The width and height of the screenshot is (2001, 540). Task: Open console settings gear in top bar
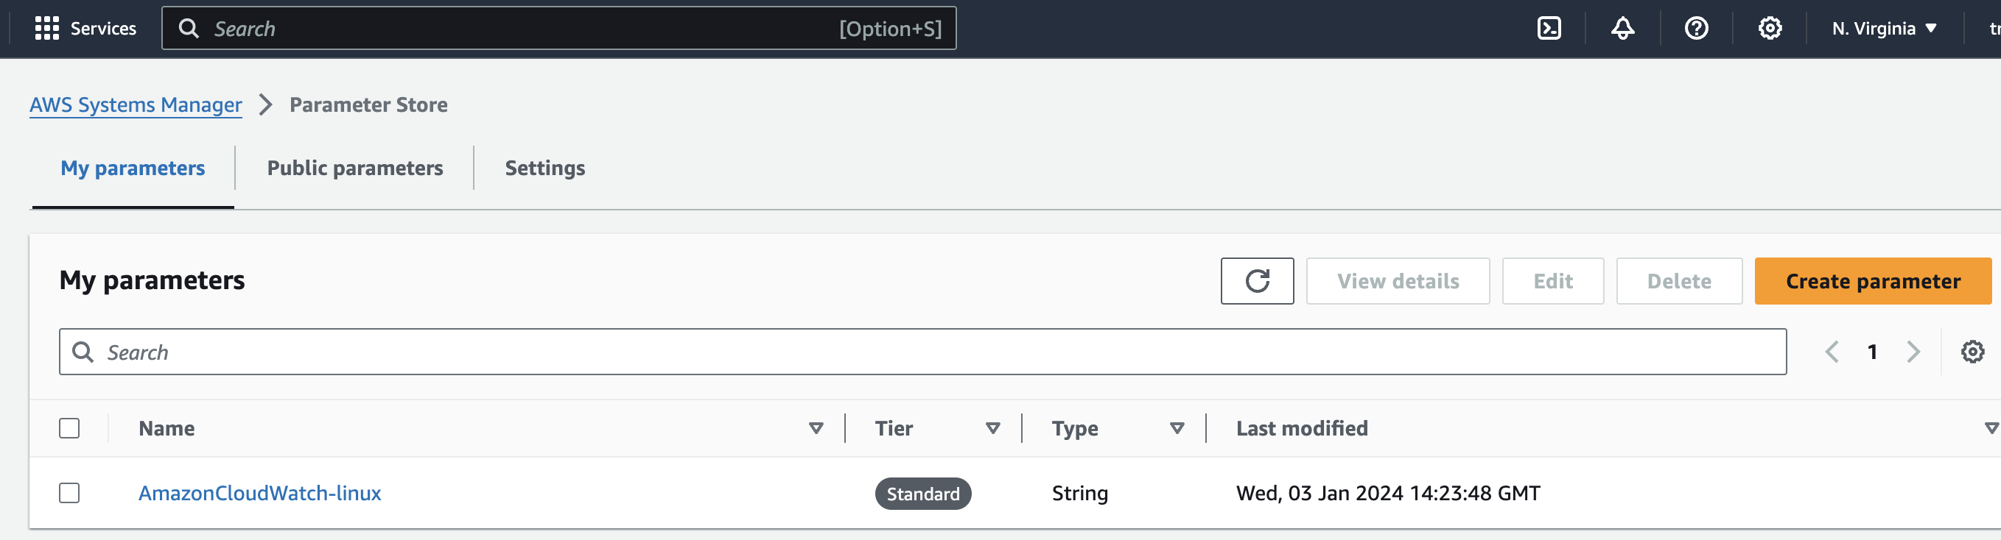(1770, 29)
